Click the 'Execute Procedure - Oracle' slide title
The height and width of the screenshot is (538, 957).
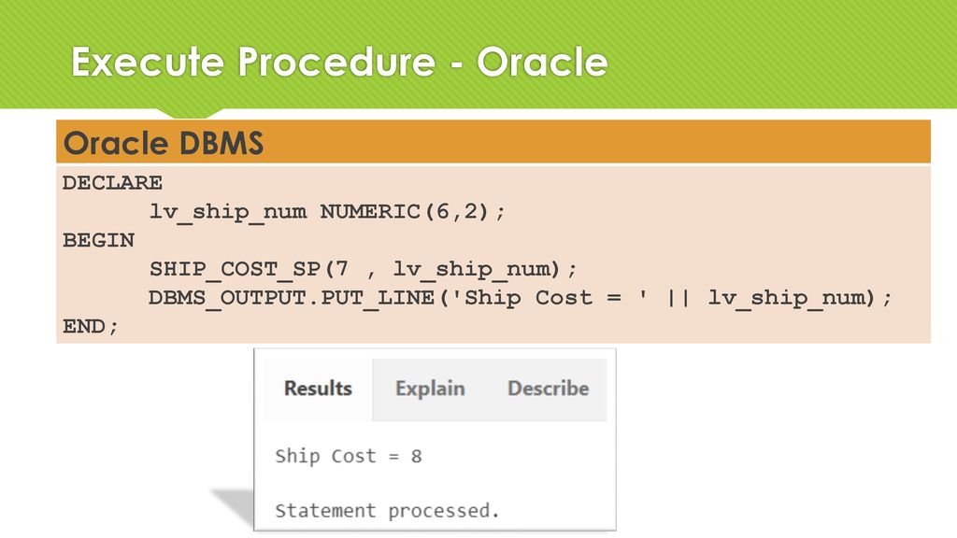pos(339,62)
